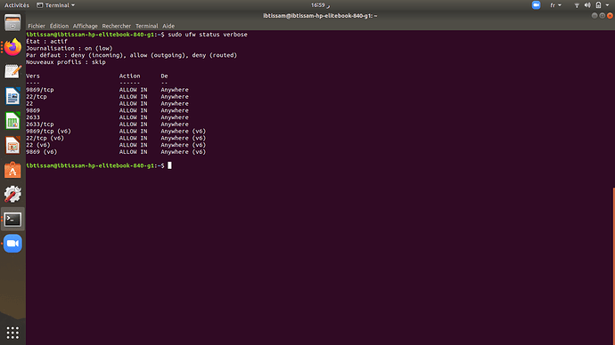
Task: Open Ubuntu Software from the dock
Action: (12, 170)
